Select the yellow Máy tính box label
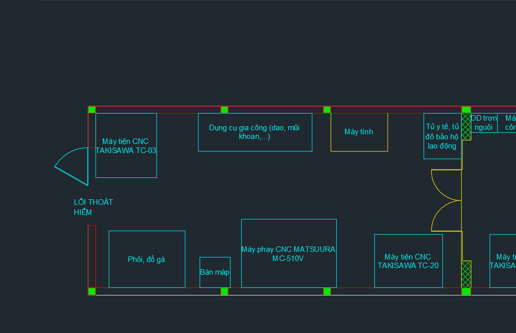The image size is (516, 333). click(x=359, y=132)
